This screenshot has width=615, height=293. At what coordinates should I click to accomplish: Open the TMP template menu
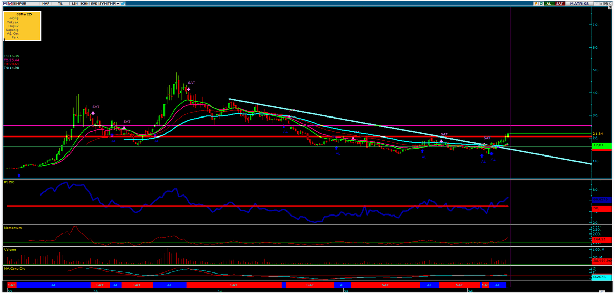111,4
